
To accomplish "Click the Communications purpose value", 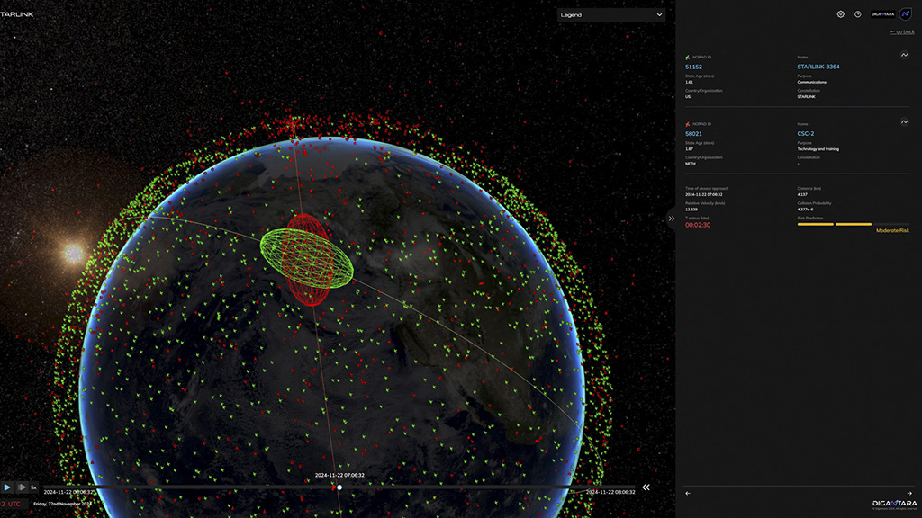I will [x=811, y=82].
